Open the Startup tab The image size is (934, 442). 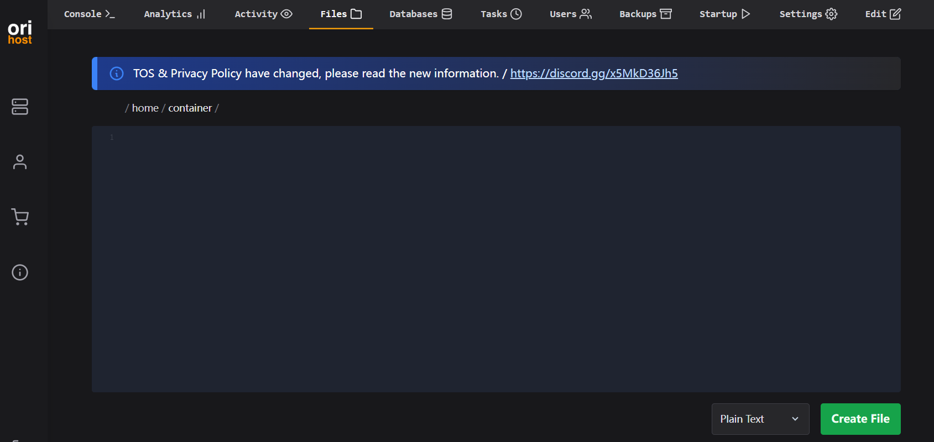pyautogui.click(x=724, y=14)
